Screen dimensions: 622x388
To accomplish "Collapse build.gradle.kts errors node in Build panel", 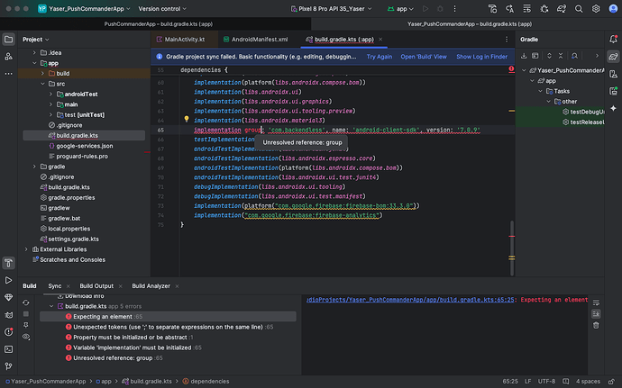I will pyautogui.click(x=51, y=306).
